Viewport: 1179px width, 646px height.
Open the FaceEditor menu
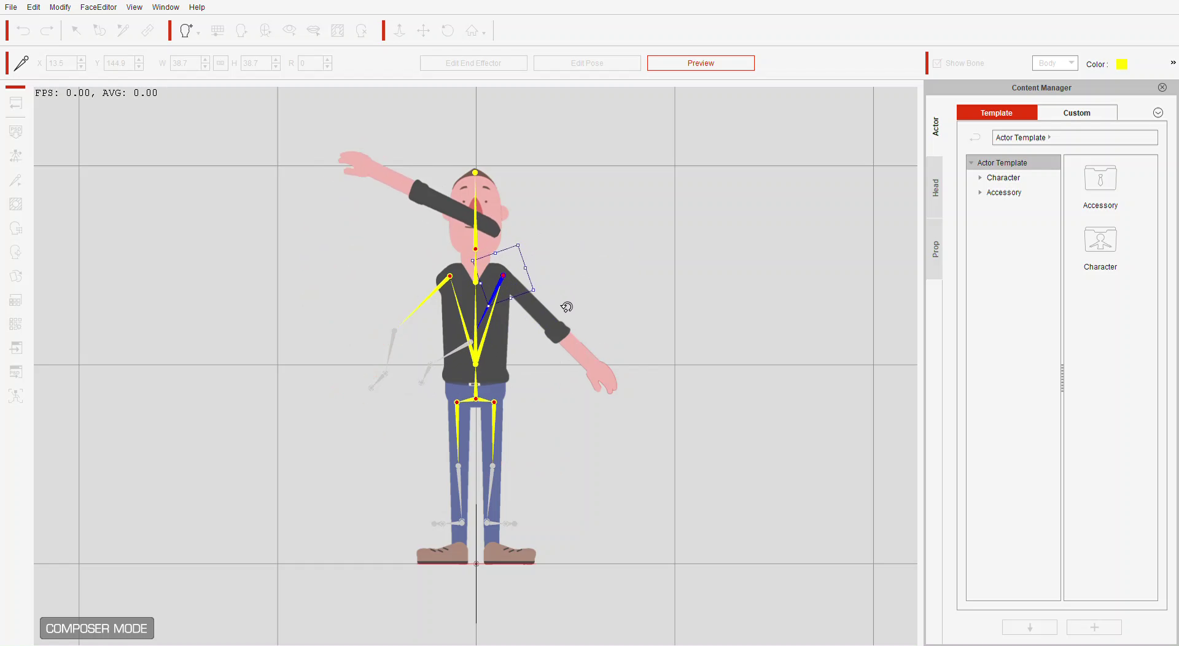tap(98, 7)
